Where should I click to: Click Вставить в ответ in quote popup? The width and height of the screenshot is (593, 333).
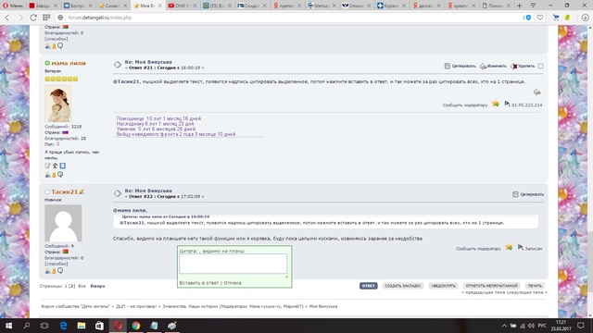[x=199, y=283]
